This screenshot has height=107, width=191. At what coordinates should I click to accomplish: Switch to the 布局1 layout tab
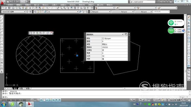pos(21,89)
